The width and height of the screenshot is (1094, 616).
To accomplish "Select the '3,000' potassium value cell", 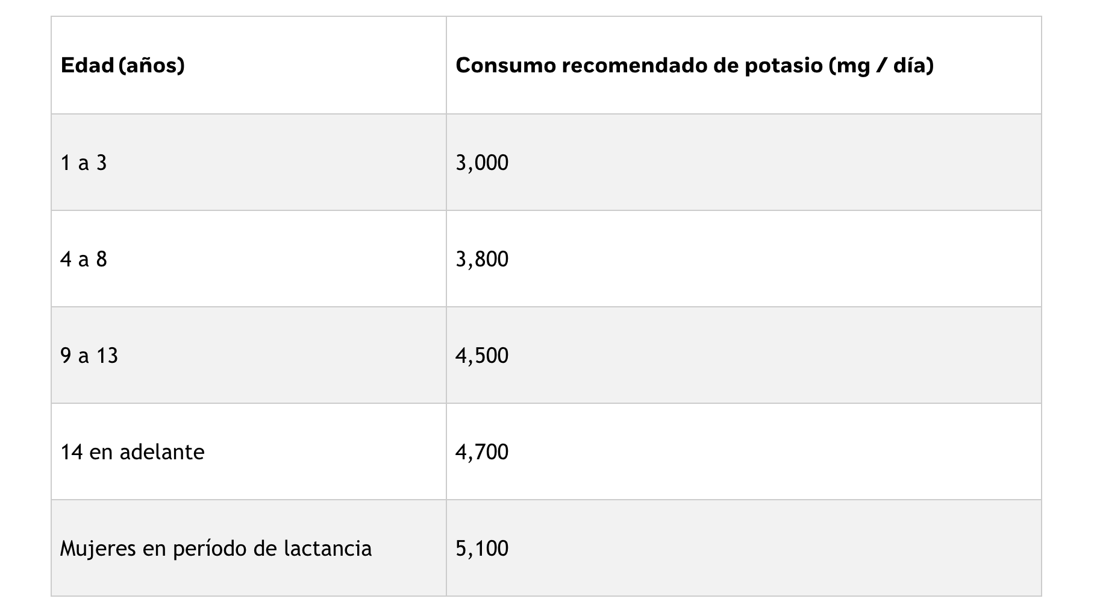I will 744,162.
